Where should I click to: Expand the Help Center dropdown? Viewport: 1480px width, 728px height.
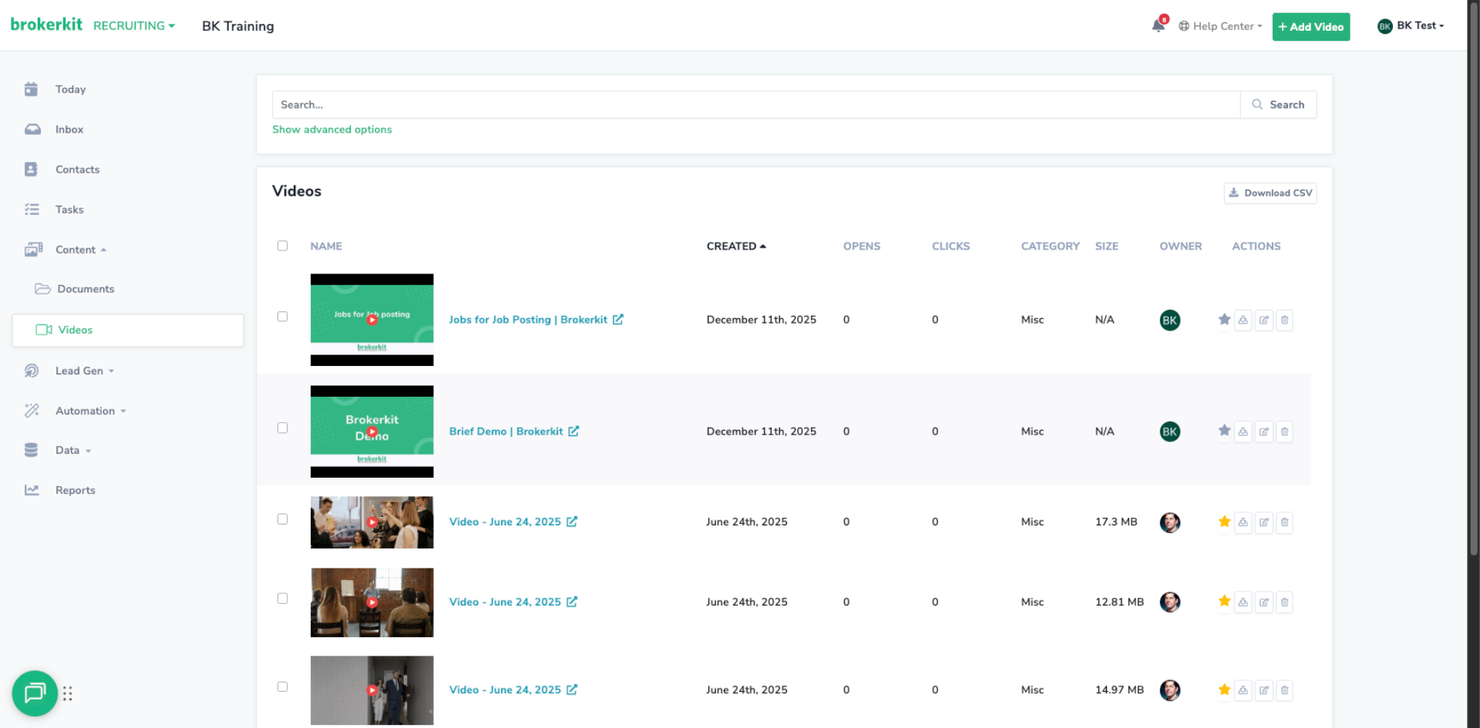[x=1220, y=26]
